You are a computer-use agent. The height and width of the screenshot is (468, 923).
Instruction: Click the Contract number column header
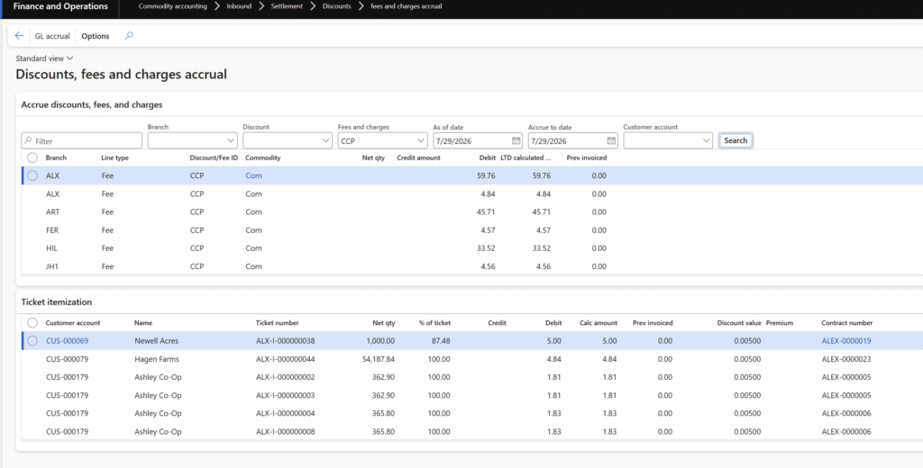847,323
